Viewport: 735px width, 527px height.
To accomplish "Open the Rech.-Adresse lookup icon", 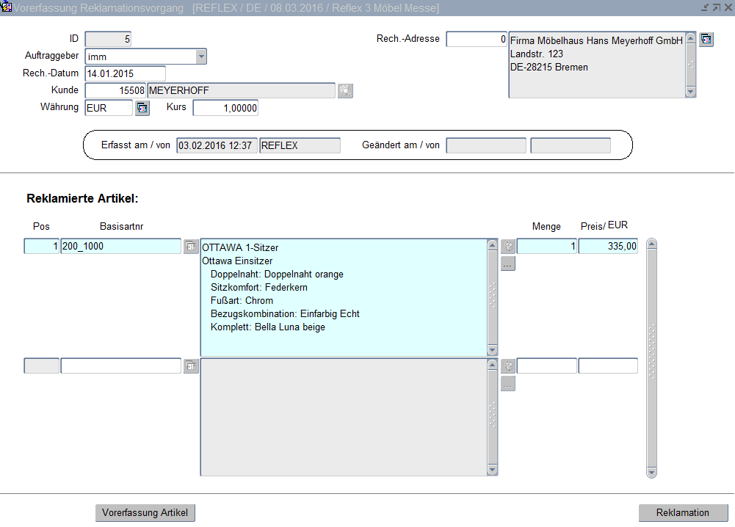I will coord(706,39).
